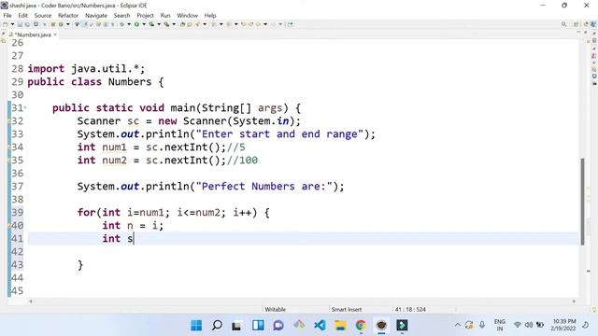Open the Run button dropdown arrow
Screen dimensions: 598x336
point(144,24)
